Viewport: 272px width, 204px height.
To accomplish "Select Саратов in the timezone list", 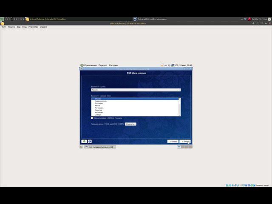I will [x=98, y=110].
